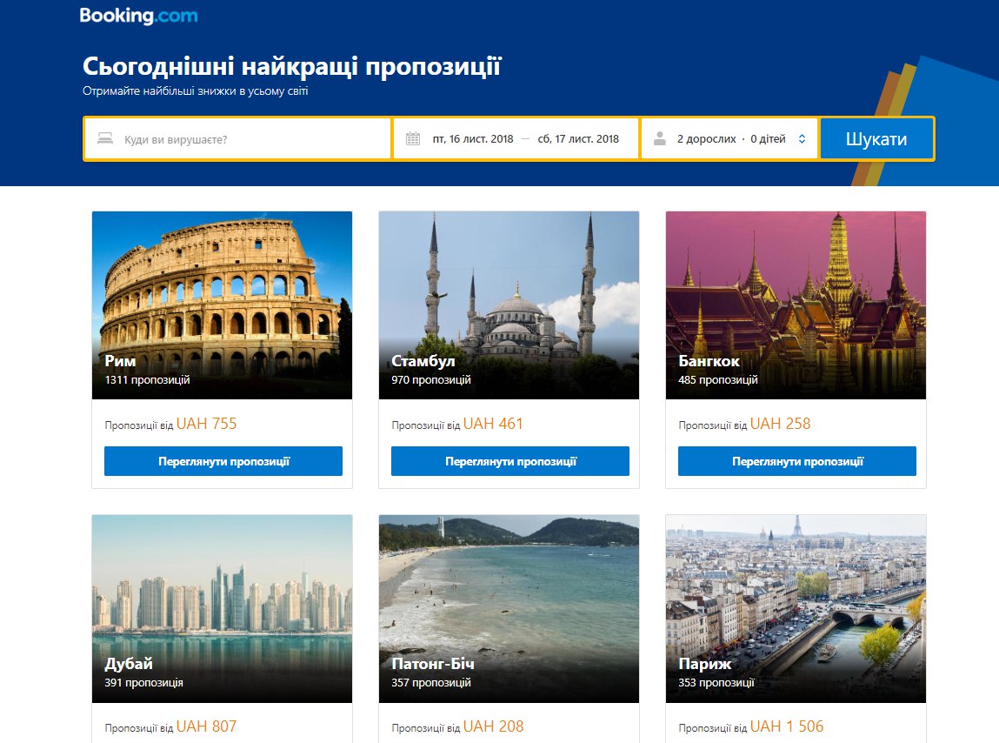
Task: Select the Рим city title
Action: [120, 361]
